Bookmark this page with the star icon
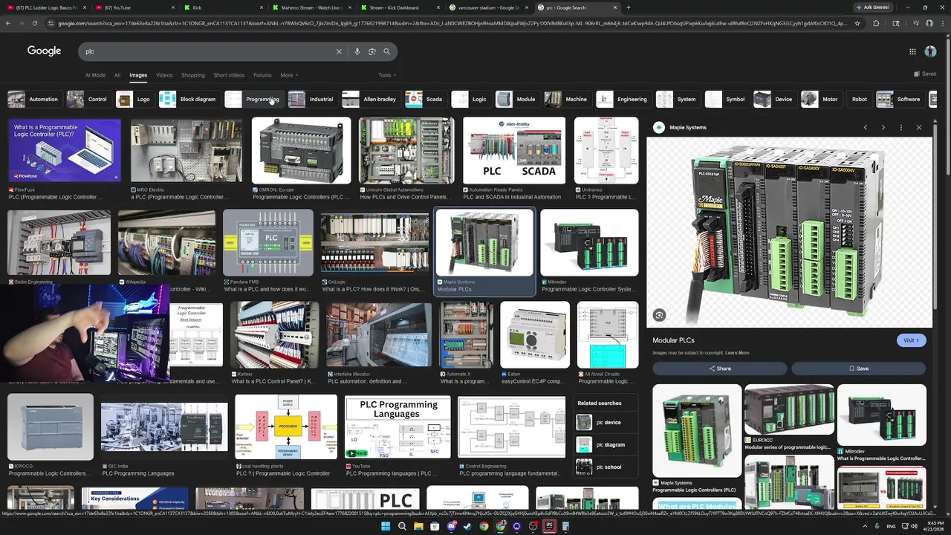The width and height of the screenshot is (951, 535). [857, 23]
